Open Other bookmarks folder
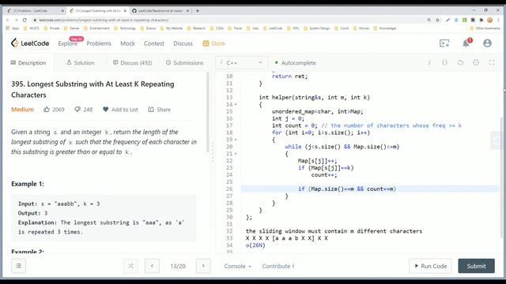This screenshot has height=284, width=506. click(x=485, y=28)
